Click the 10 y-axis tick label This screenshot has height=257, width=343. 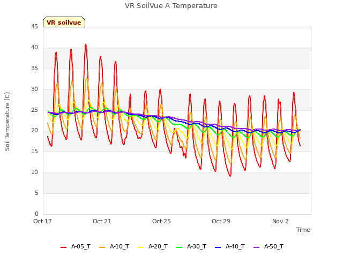click(34, 172)
